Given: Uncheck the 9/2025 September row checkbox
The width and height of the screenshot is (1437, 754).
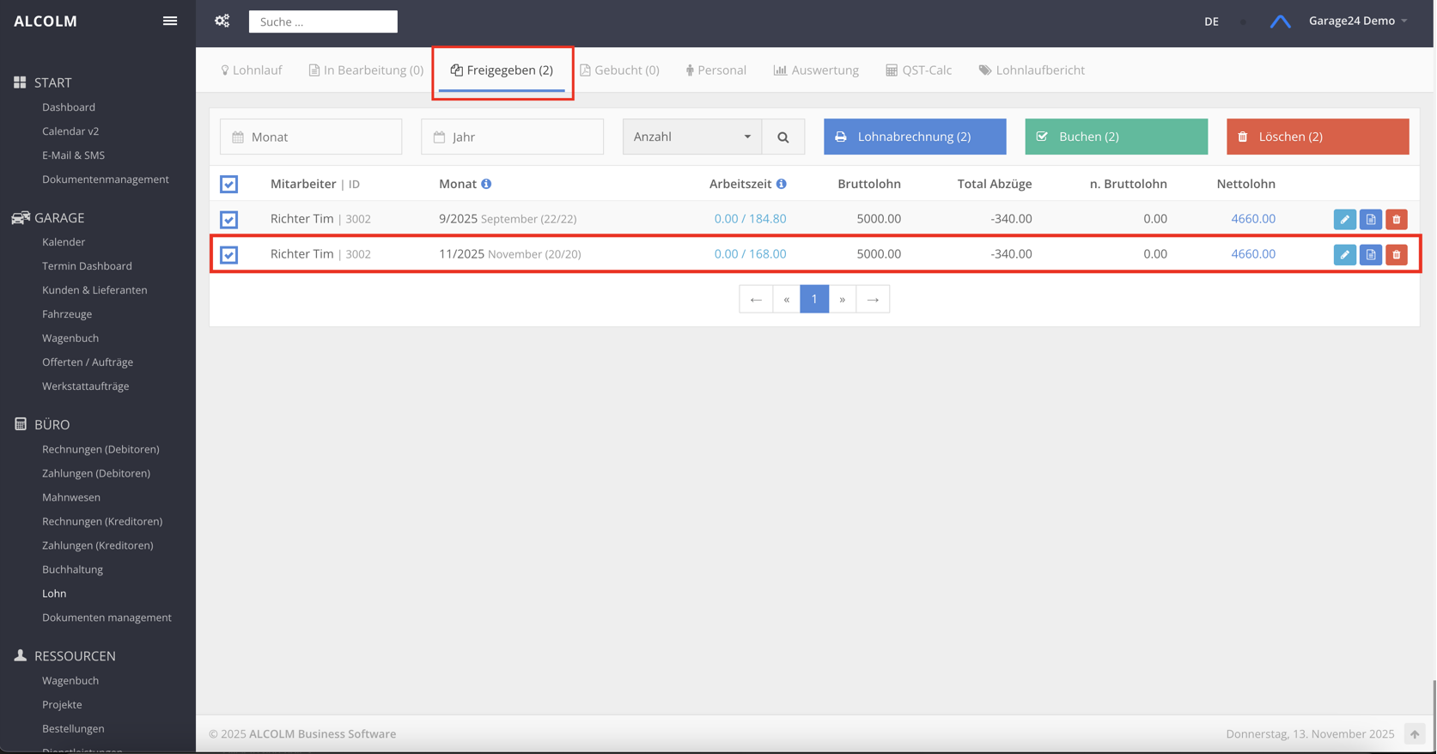Looking at the screenshot, I should [x=229, y=220].
